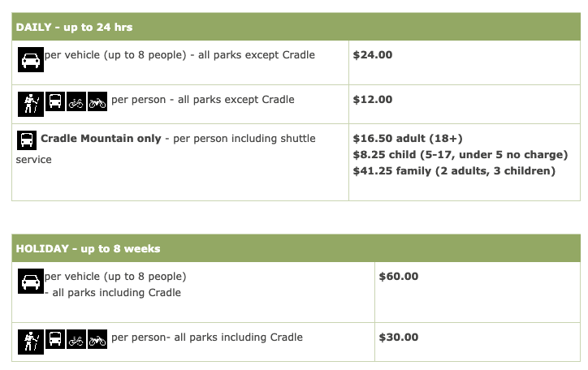Click the shuttle bus icon beside Cradle Mountain only
This screenshot has height=370, width=588.
(x=27, y=140)
